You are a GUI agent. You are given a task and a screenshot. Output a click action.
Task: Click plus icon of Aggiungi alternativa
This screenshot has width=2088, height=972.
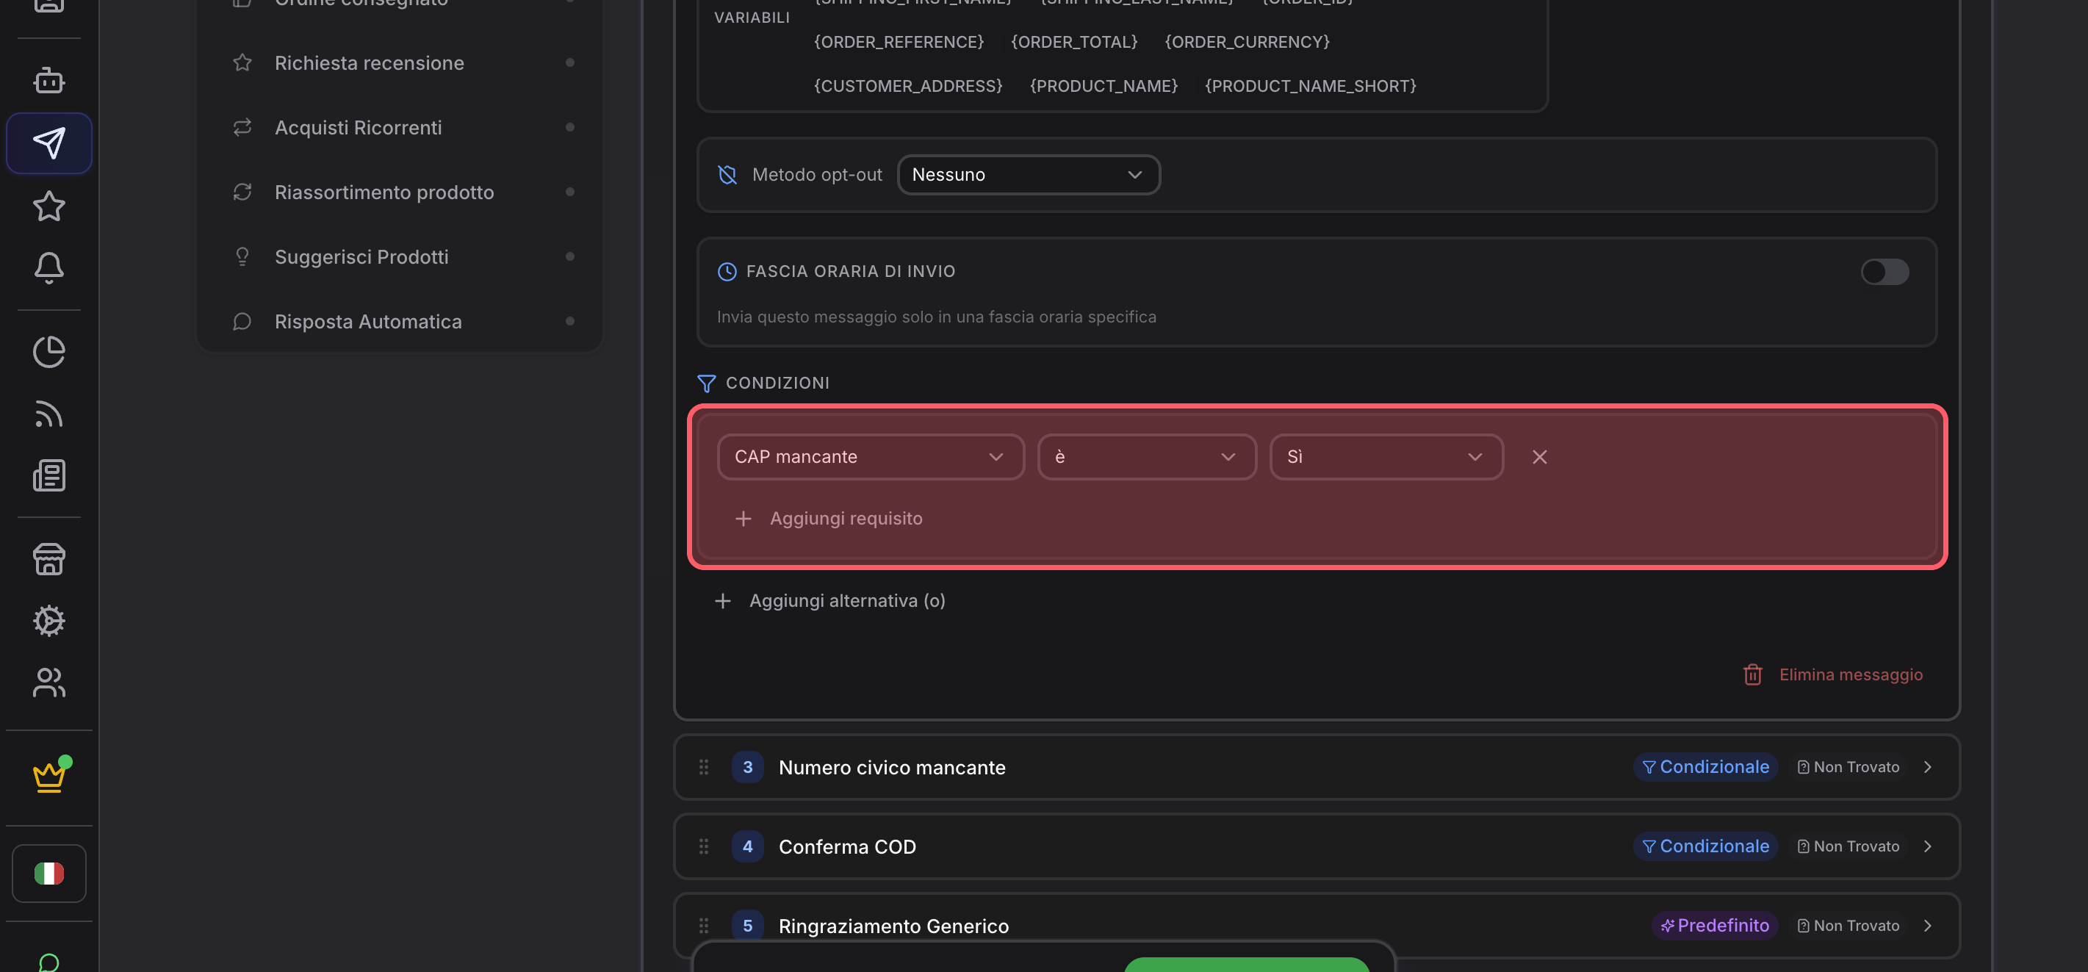(x=723, y=601)
